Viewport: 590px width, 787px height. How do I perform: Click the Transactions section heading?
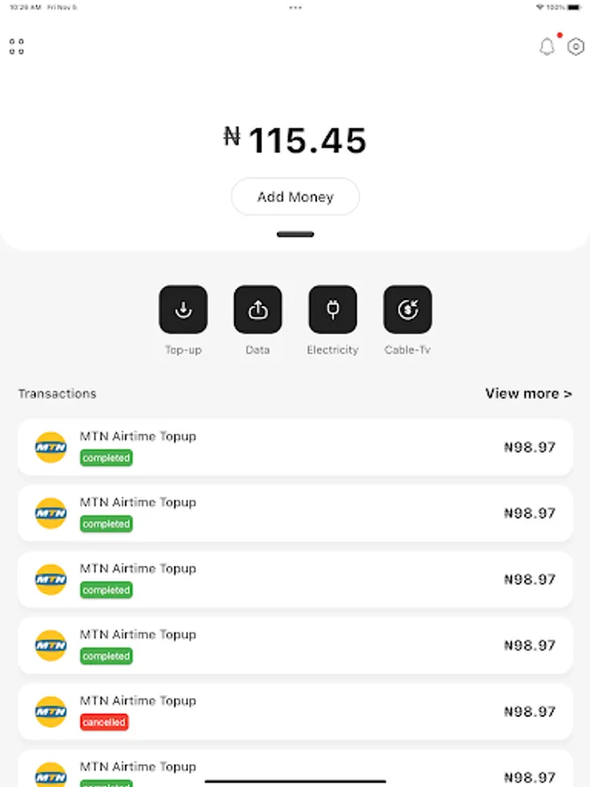pyautogui.click(x=57, y=393)
